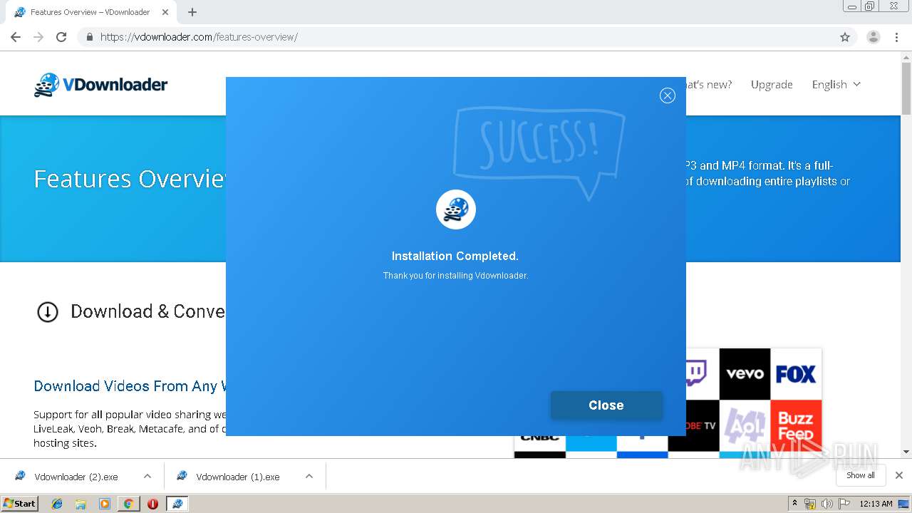Dismiss the downloads bar

pos(899,475)
